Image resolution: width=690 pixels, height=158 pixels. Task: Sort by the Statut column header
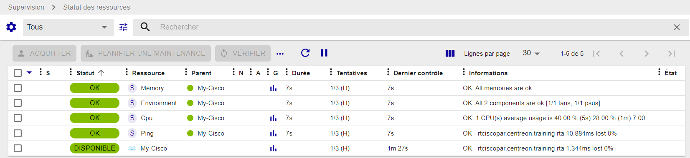click(x=85, y=73)
